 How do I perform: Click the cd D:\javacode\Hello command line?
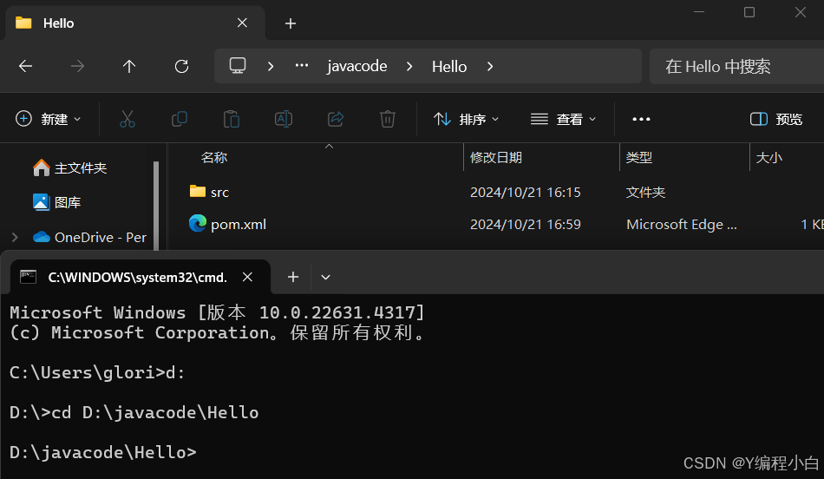point(134,412)
